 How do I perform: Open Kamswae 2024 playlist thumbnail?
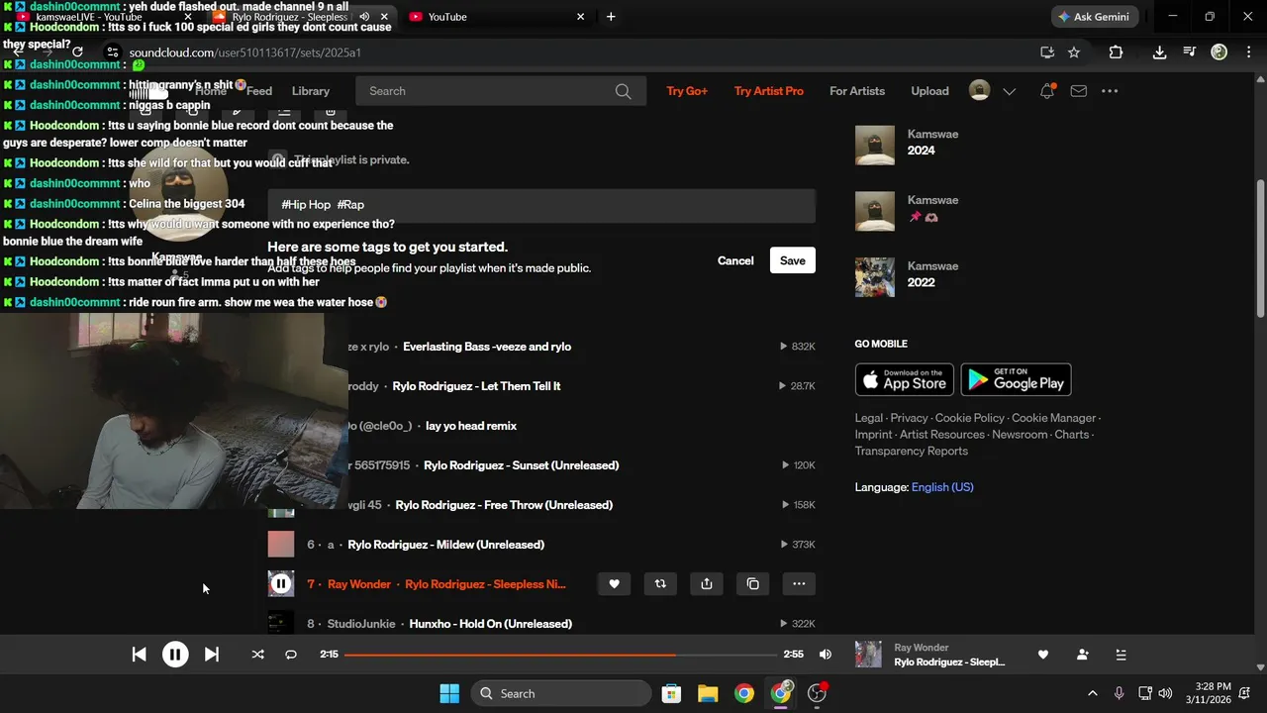875,145
